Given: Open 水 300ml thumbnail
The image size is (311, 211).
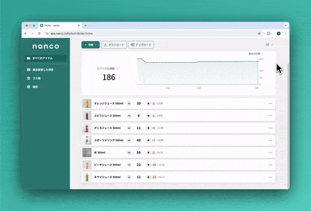Looking at the screenshot, I should (x=87, y=152).
